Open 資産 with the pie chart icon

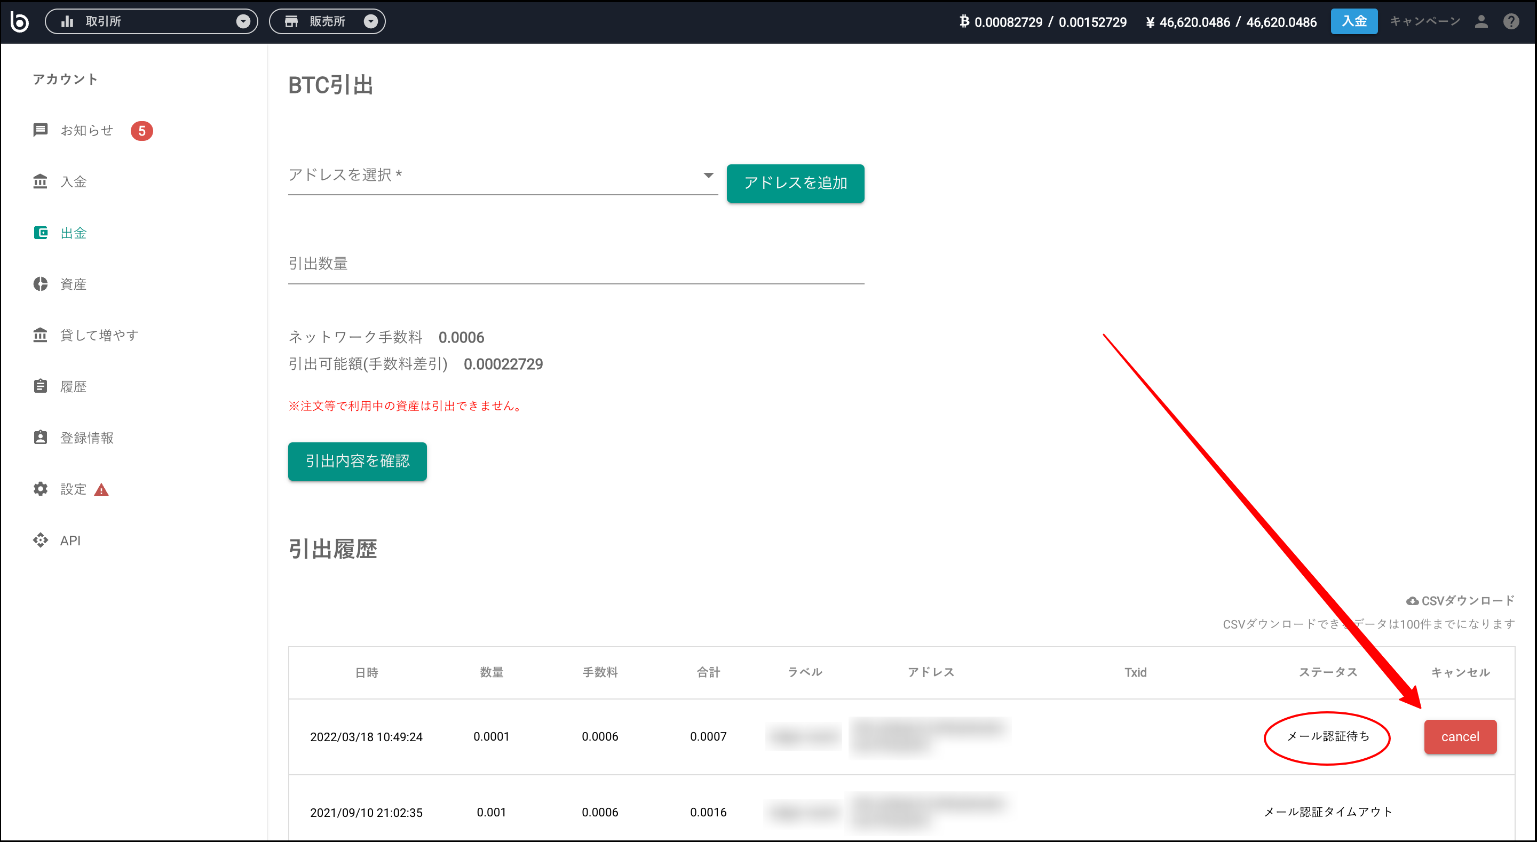point(40,283)
